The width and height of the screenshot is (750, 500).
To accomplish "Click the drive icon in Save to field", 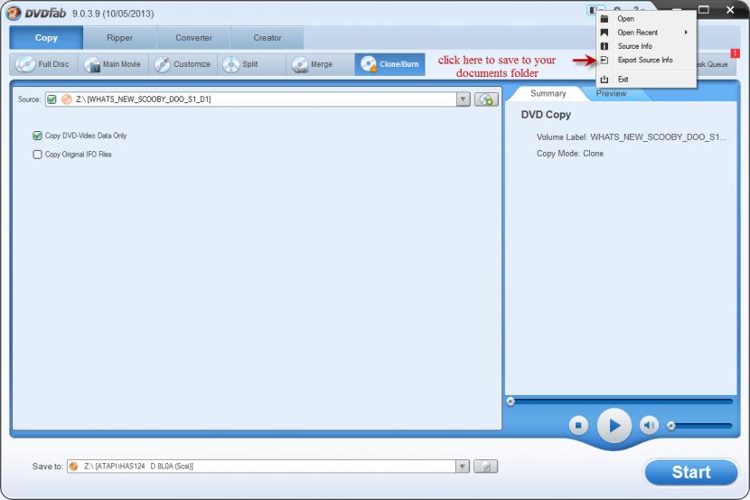I will click(74, 467).
